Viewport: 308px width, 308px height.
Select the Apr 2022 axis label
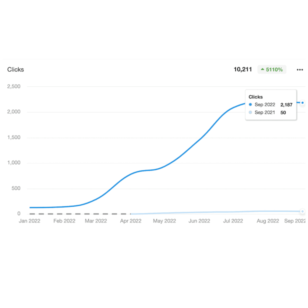[x=131, y=221]
